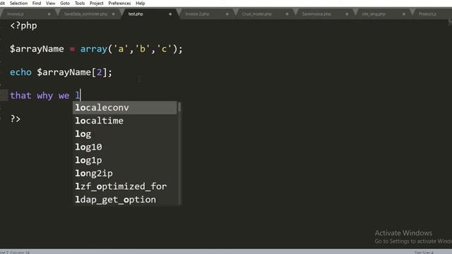Click the Line, Column status bar indicator
The image size is (452, 254).
[x=15, y=253]
